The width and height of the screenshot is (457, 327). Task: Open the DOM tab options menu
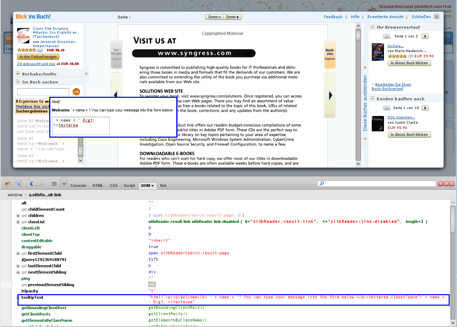(x=152, y=186)
